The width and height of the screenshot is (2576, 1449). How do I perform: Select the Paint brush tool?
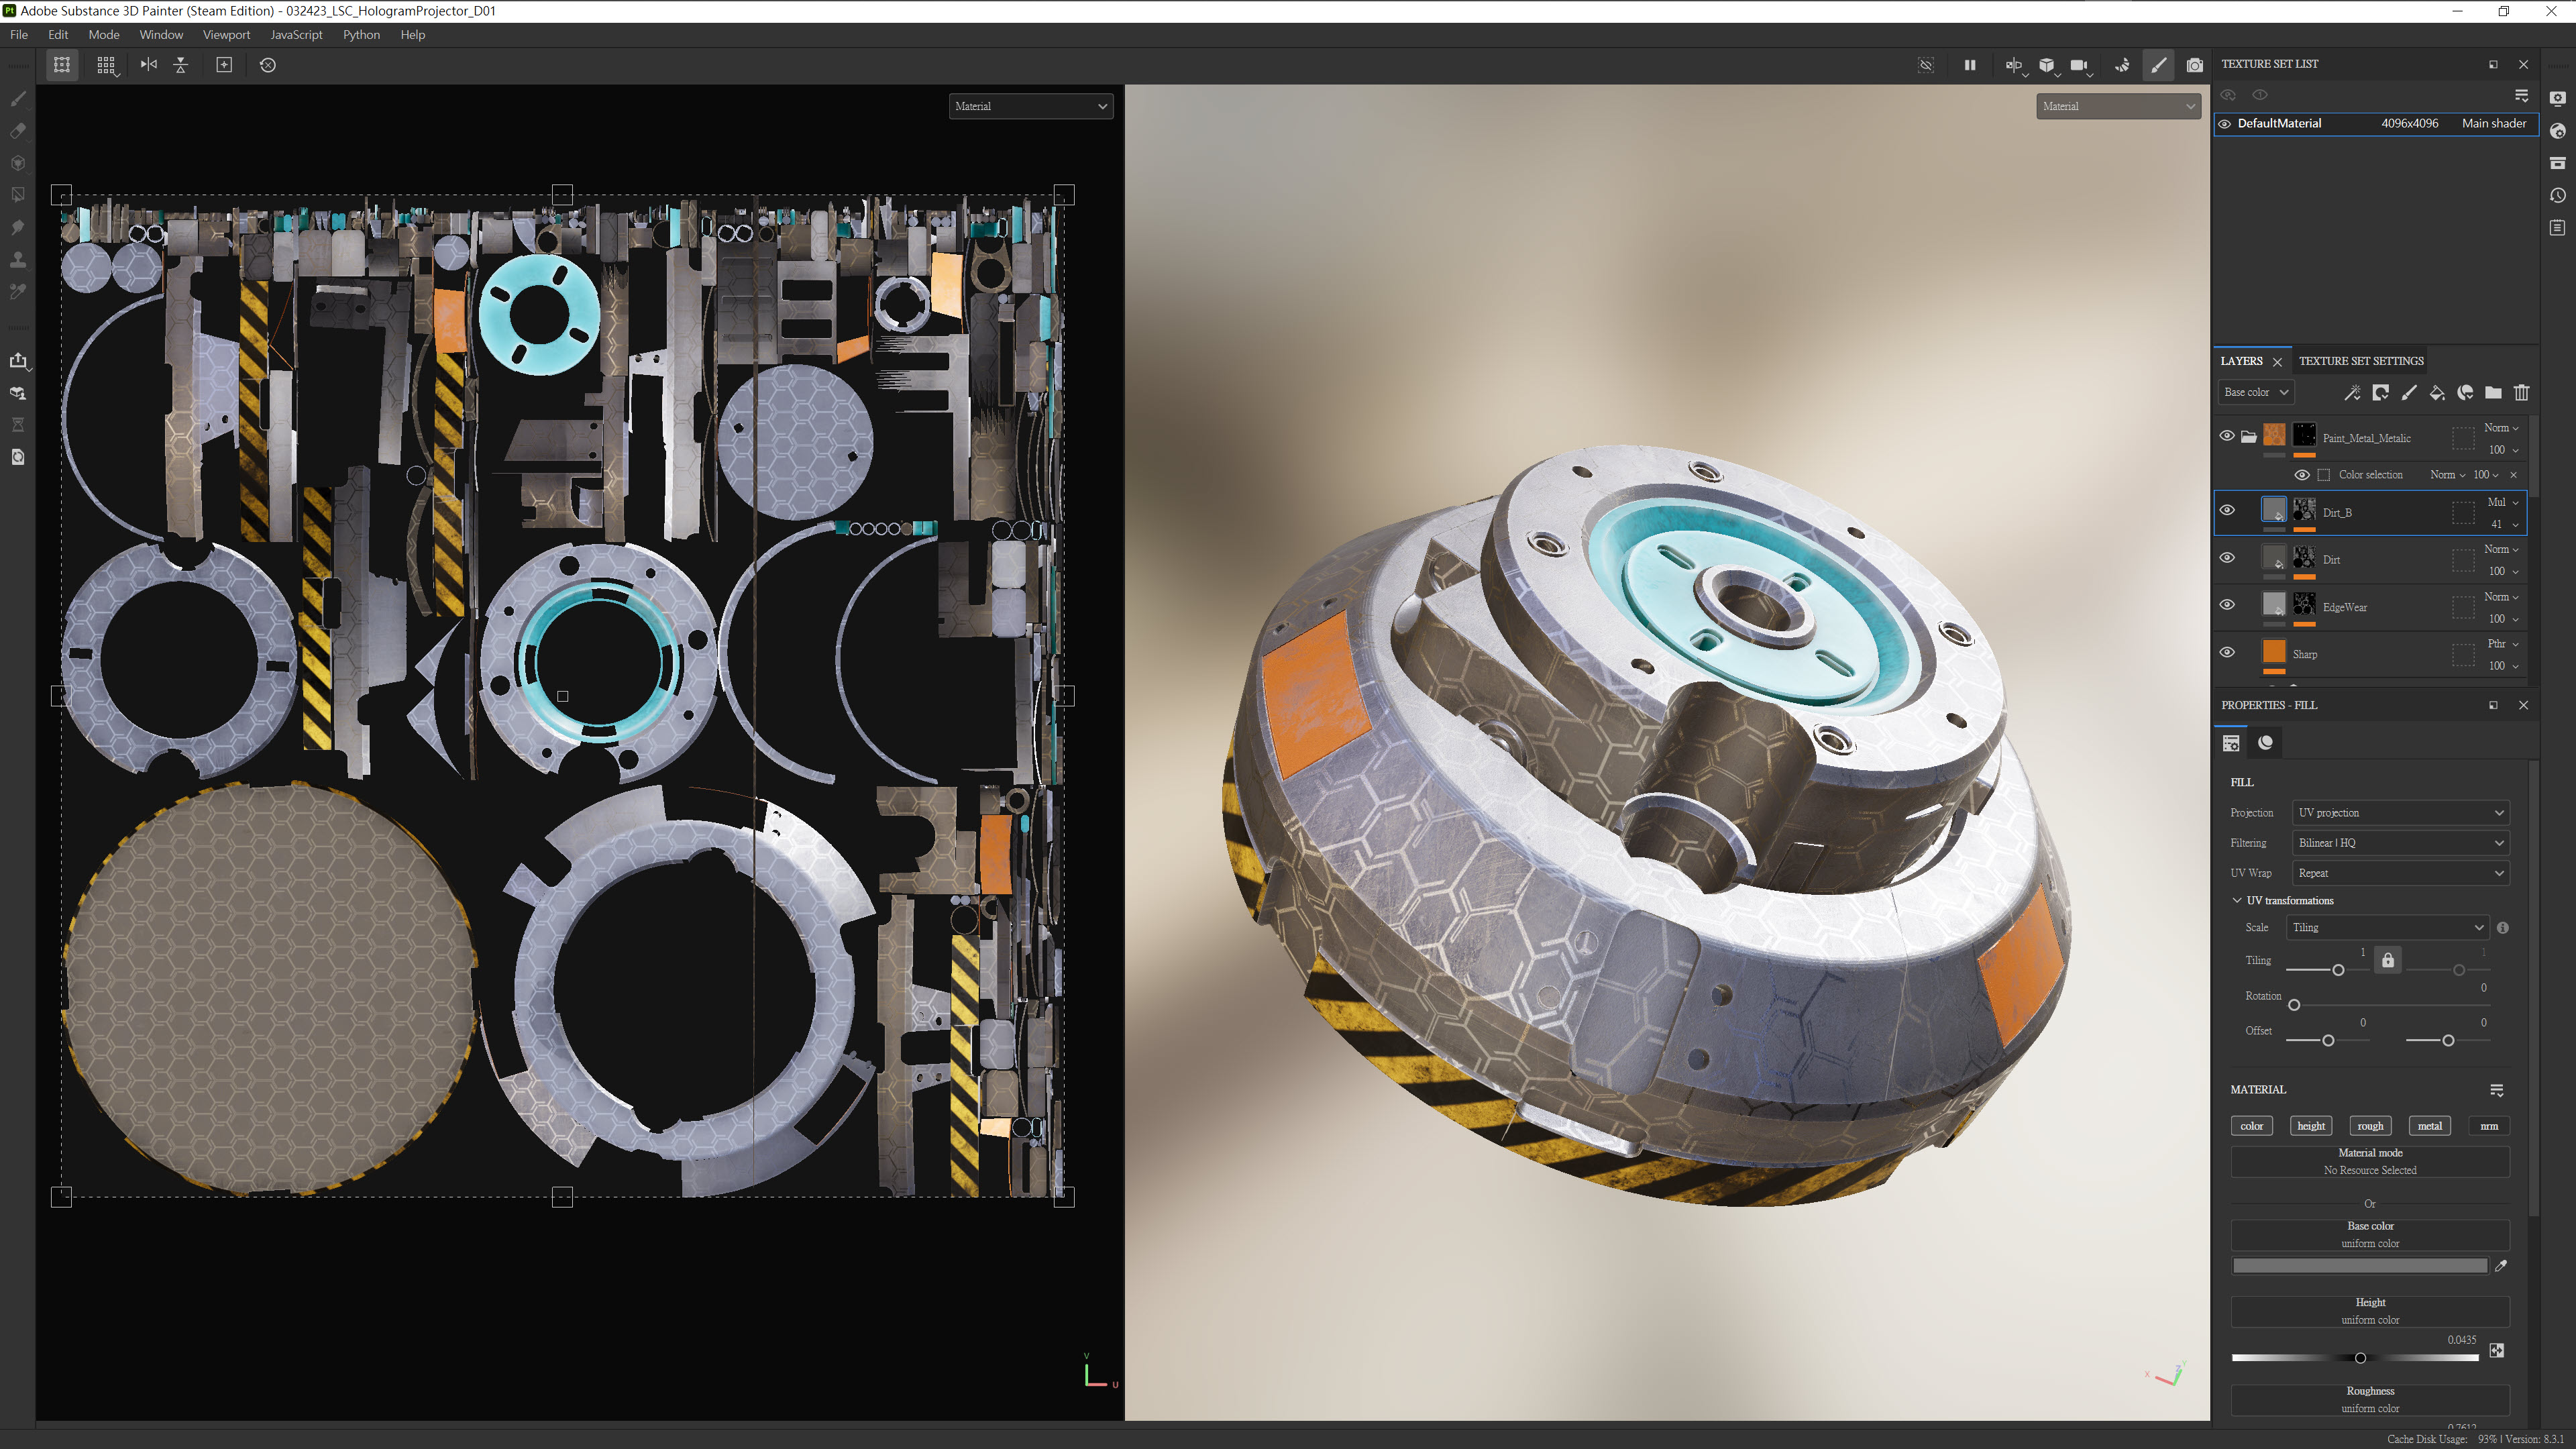pos(18,99)
